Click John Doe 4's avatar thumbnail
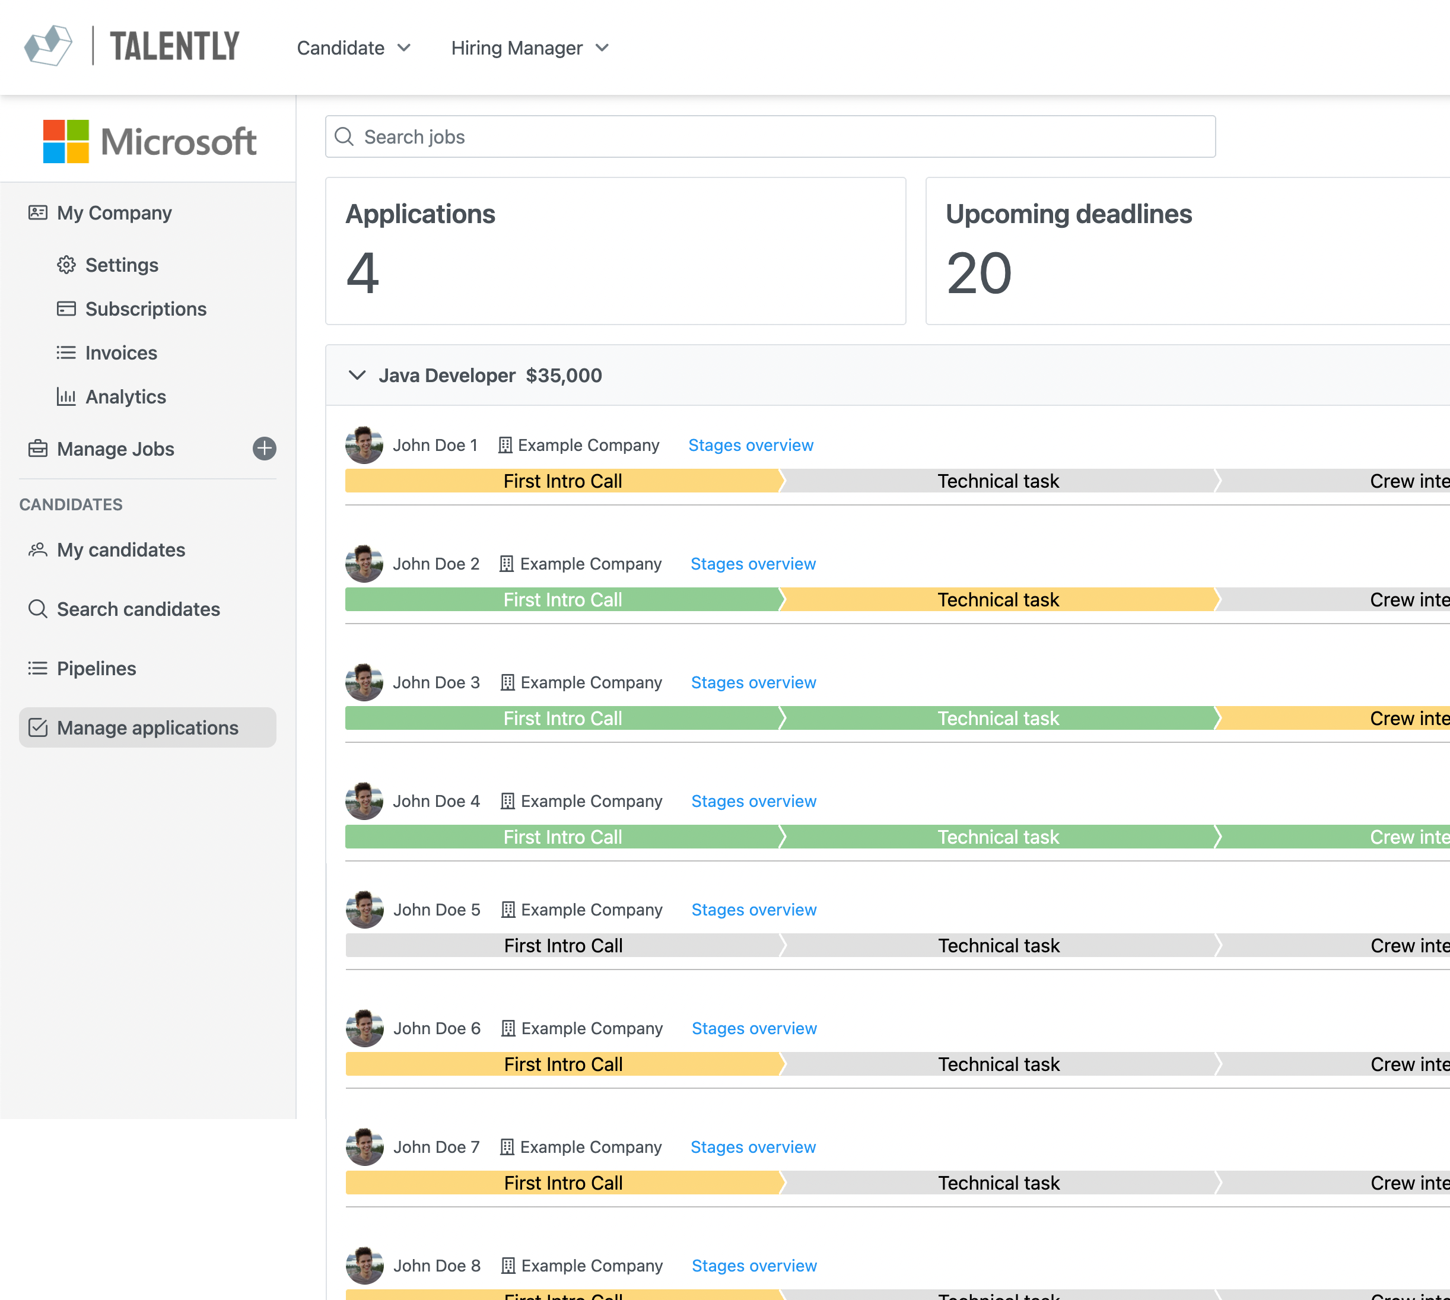 tap(364, 801)
